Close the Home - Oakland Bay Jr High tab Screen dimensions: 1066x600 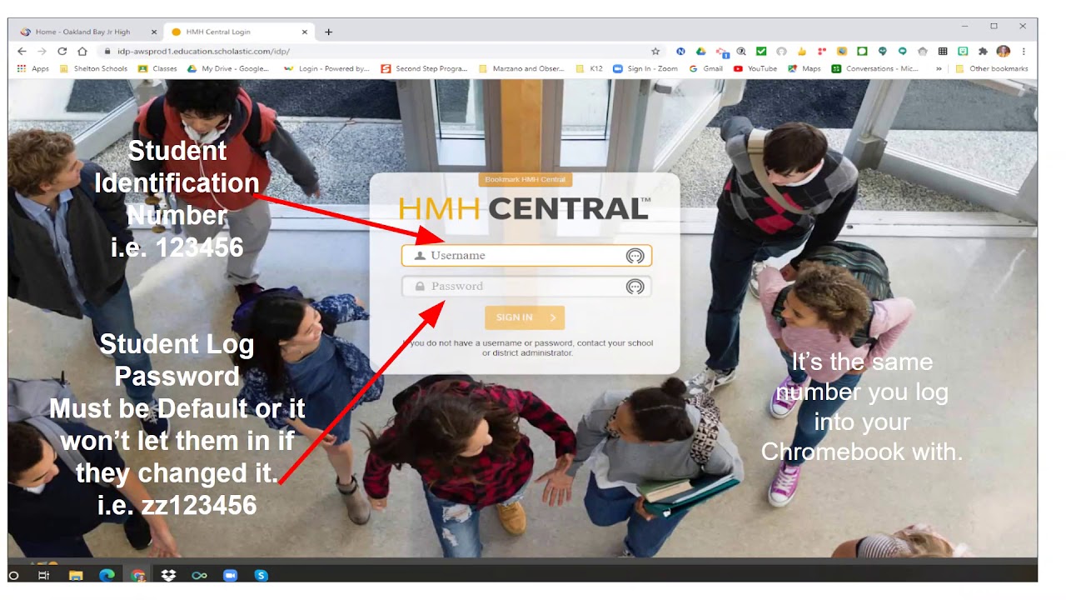[x=153, y=32]
